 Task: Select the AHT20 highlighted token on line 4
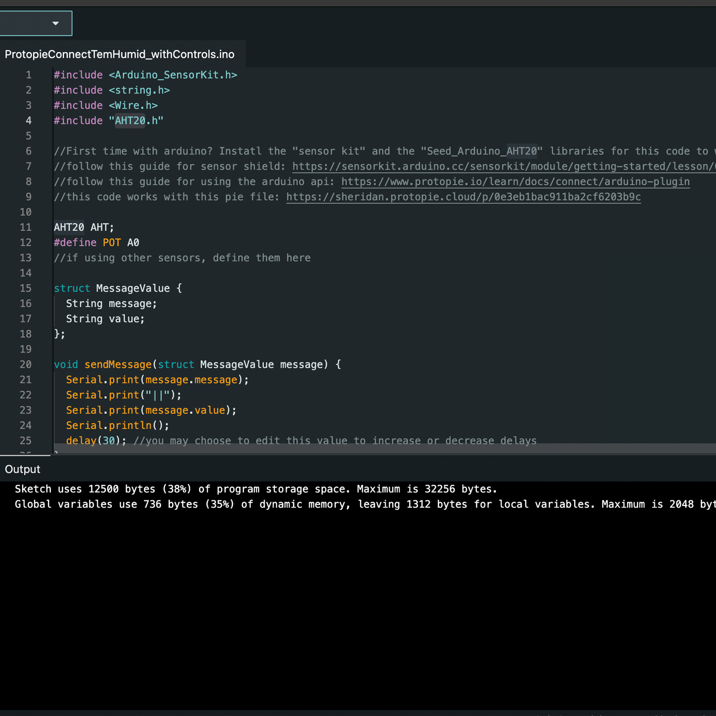tap(129, 120)
